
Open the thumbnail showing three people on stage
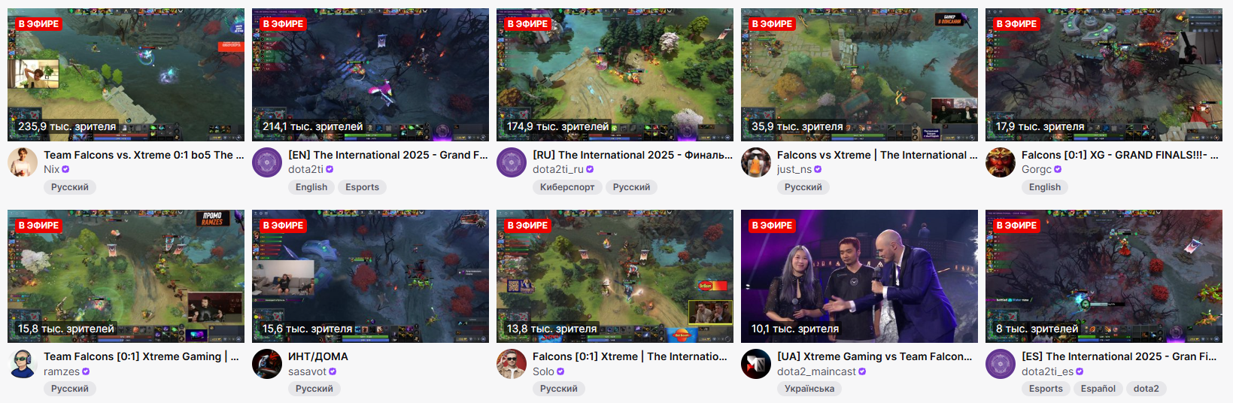pos(859,276)
